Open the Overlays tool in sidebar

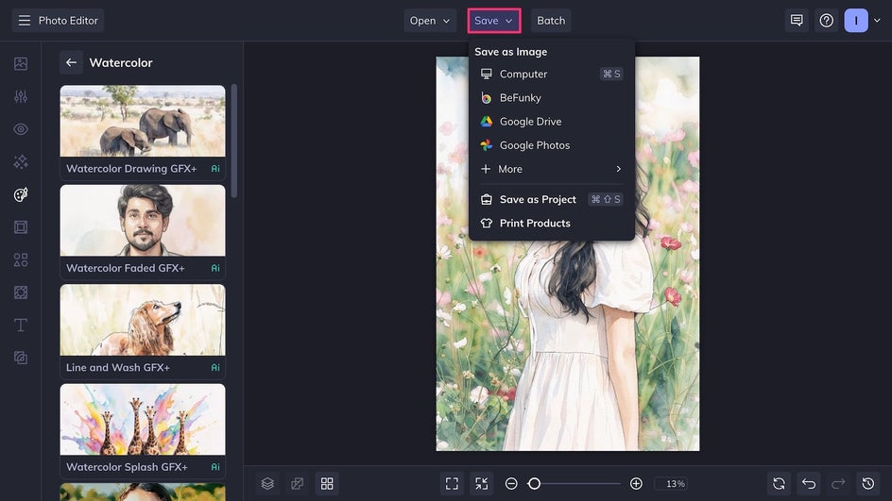(x=21, y=292)
